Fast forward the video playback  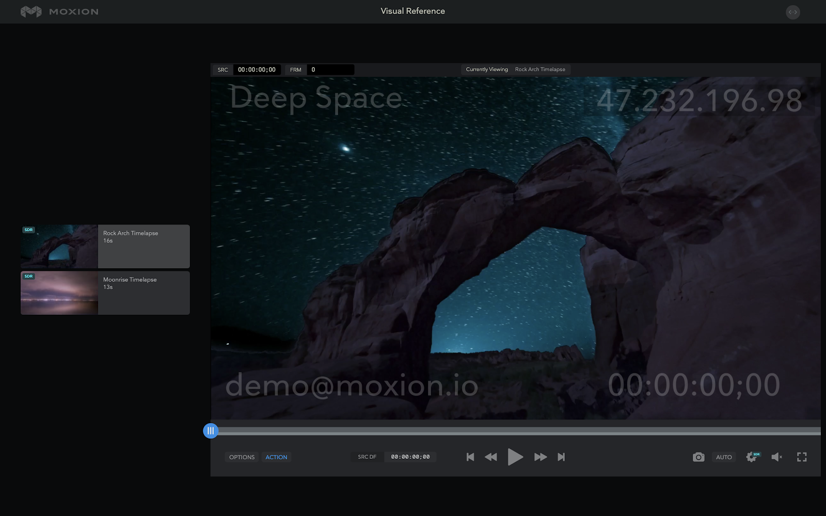pos(540,457)
